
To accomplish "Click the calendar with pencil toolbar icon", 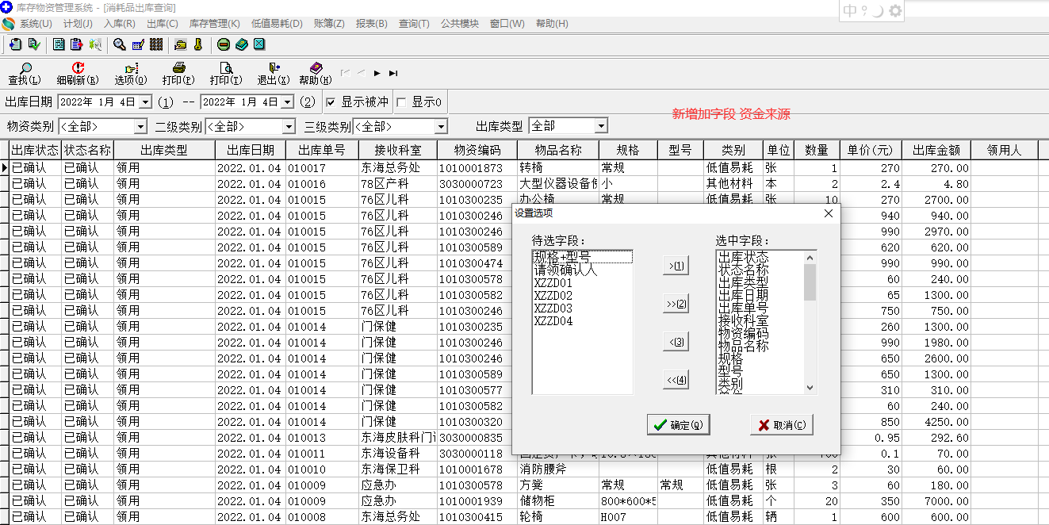I will point(138,44).
